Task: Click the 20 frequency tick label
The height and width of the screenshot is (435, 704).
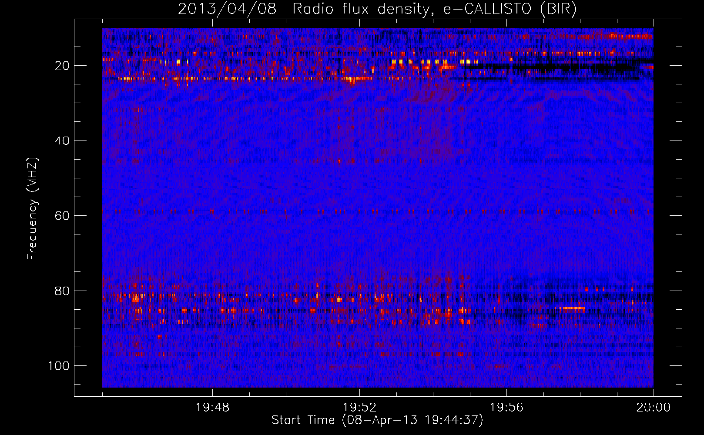Action: click(x=62, y=66)
